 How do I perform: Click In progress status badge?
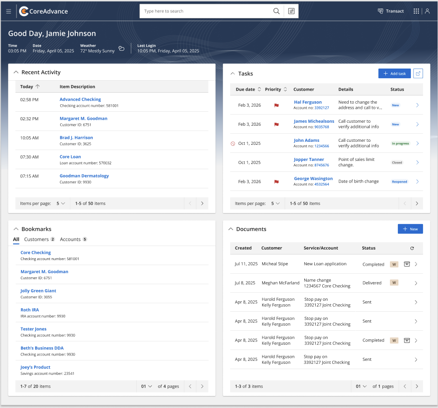pos(400,144)
